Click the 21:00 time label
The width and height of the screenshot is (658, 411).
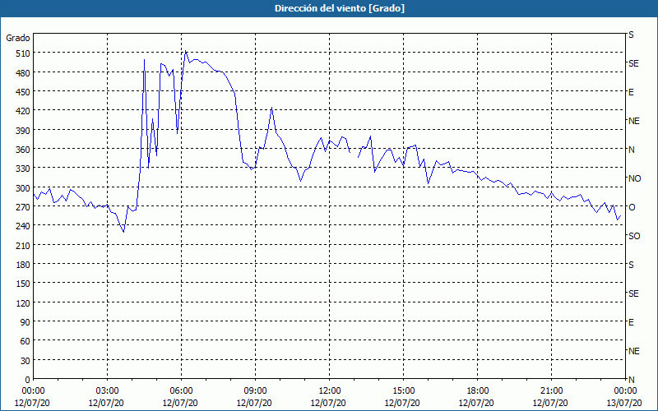(551, 391)
